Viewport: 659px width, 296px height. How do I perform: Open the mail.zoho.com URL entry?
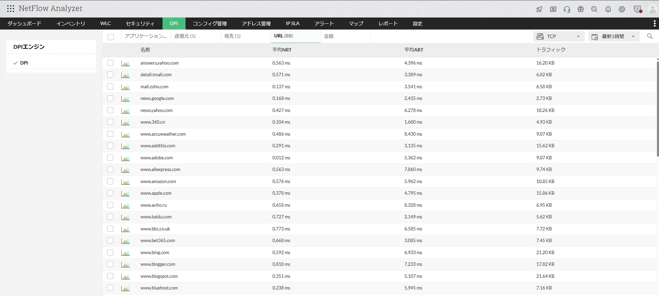point(154,87)
